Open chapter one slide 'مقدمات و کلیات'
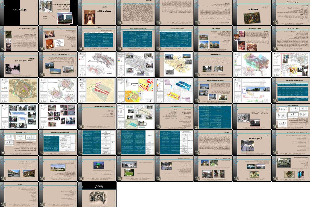This screenshot has height=207, width=310. (x=97, y=13)
